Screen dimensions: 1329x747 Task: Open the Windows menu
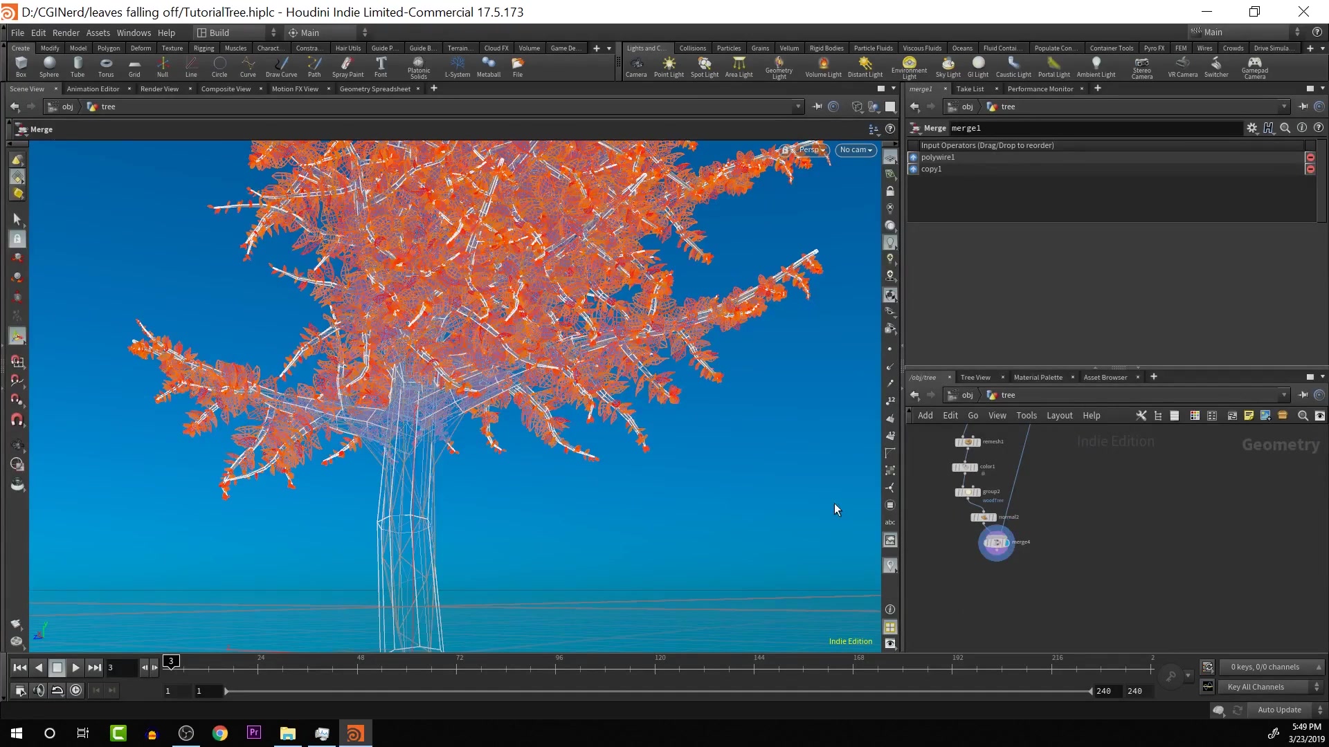pos(134,33)
